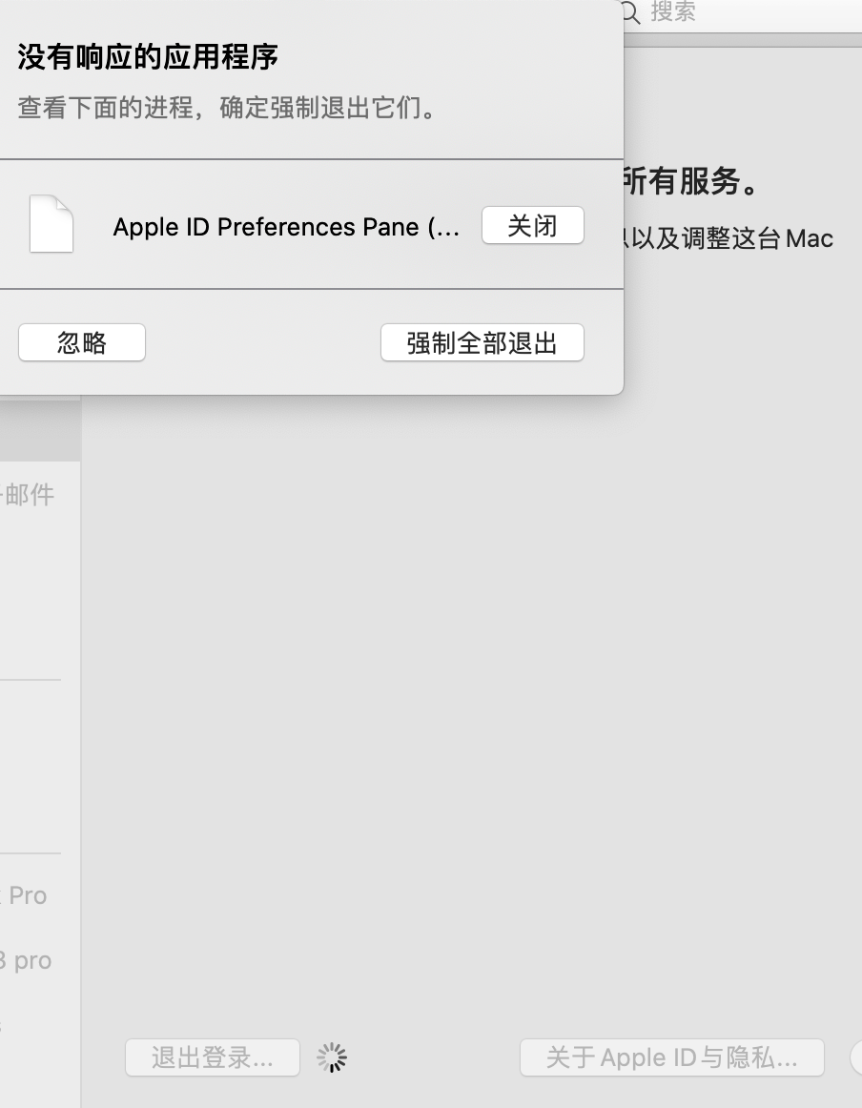
Task: Open 关于 Apple ID与隐私... info
Action: tap(671, 1057)
